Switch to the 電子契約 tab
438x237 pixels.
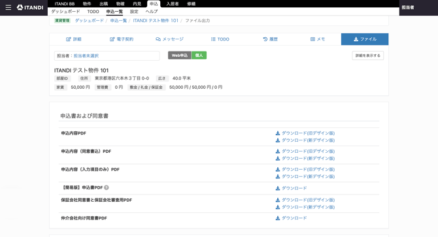(x=122, y=39)
